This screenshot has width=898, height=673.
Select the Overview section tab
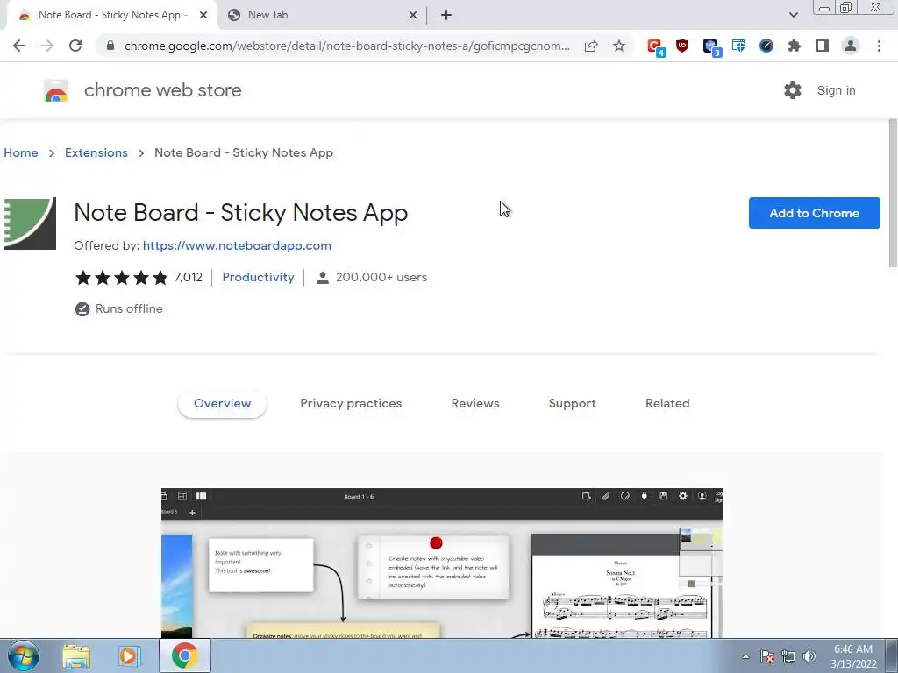222,403
